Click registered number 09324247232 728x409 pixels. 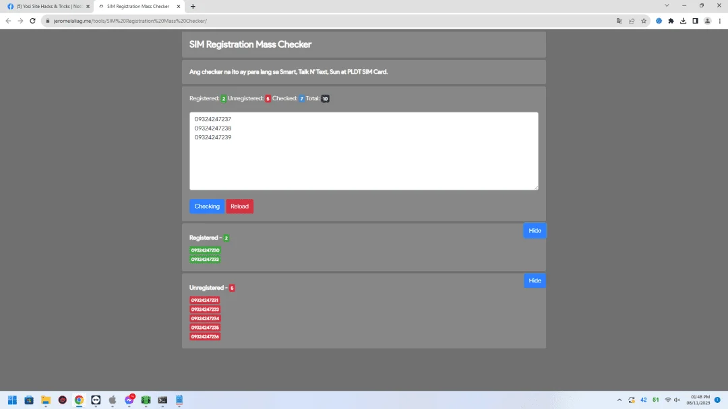pos(205,260)
